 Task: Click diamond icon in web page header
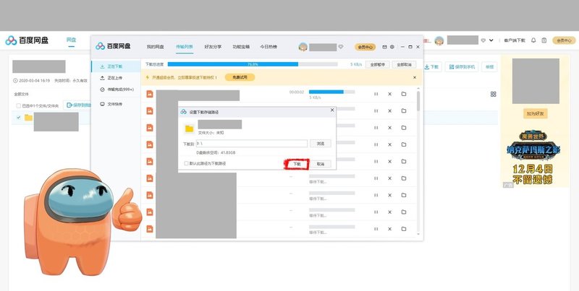483,40
